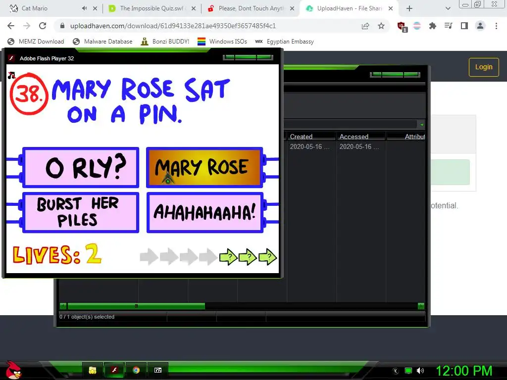Click the file manager horizontal scrollbar thumb

tap(136, 306)
